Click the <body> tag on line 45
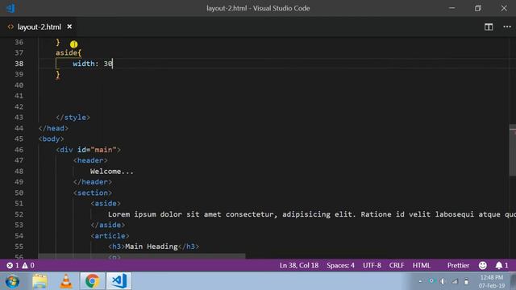The image size is (516, 290). (x=51, y=139)
